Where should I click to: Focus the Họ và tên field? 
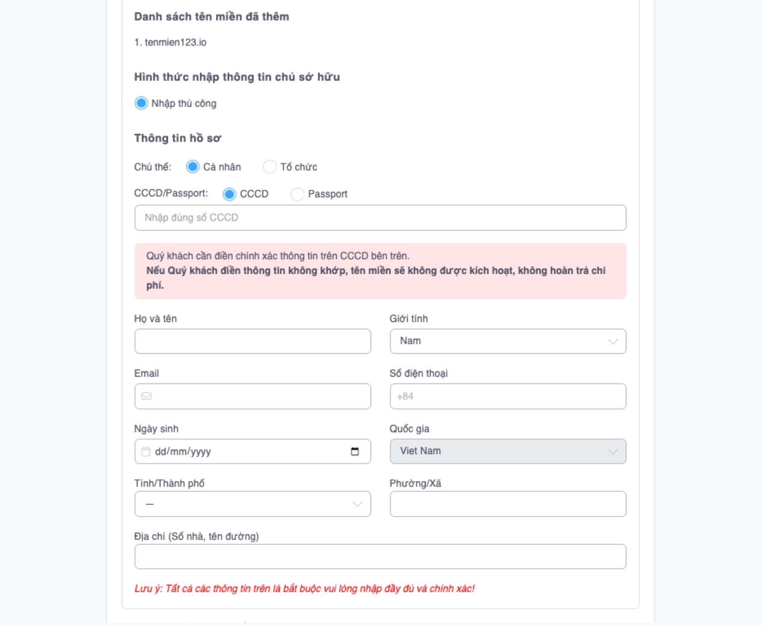pos(252,341)
